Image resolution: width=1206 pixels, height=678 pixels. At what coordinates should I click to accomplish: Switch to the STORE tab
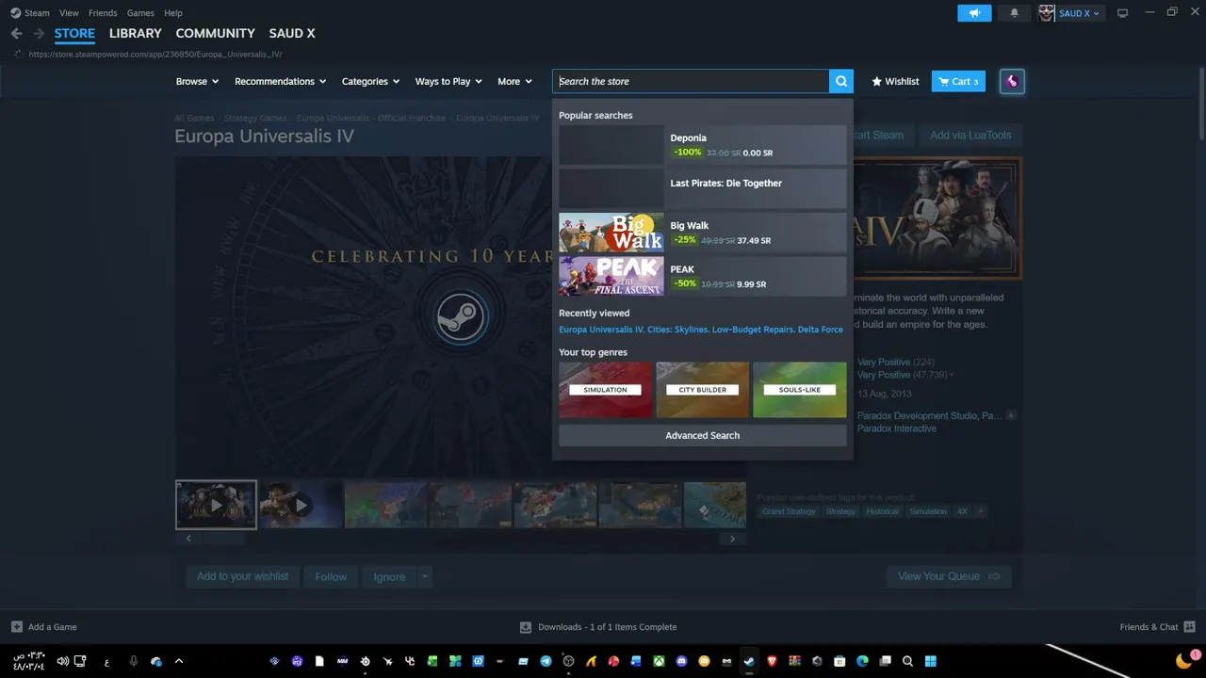coord(74,33)
